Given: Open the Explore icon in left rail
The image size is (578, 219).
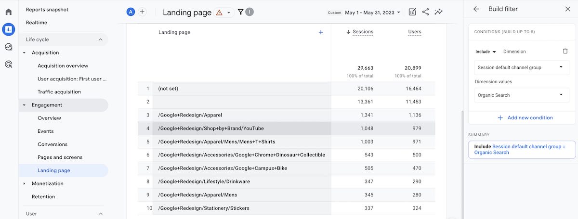Looking at the screenshot, I should pyautogui.click(x=8, y=47).
